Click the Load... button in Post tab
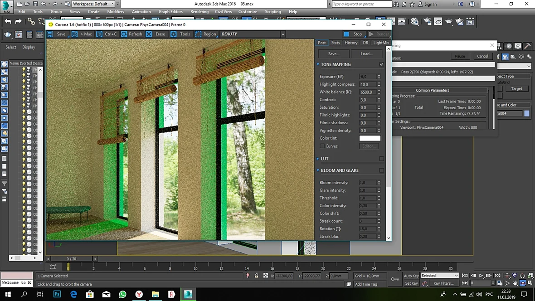 [x=366, y=54]
